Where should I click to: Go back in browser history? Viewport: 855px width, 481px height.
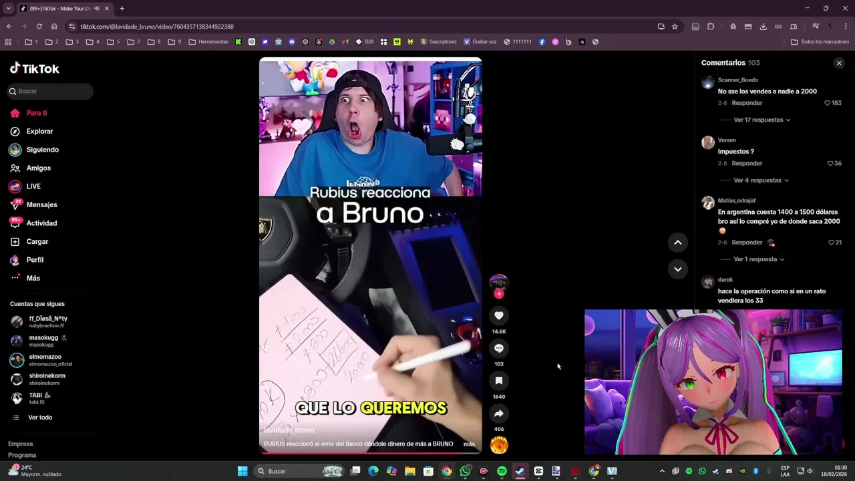click(9, 26)
